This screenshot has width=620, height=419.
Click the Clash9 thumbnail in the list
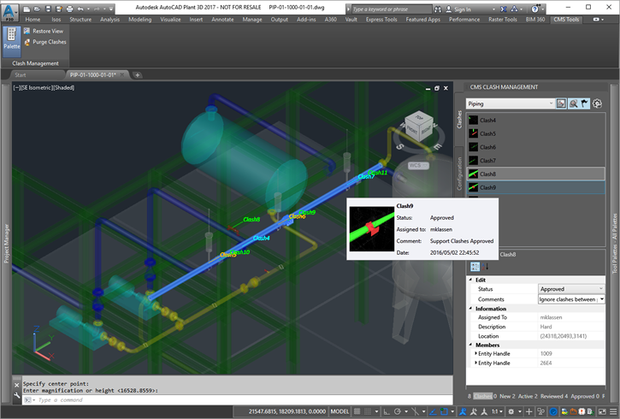(473, 187)
